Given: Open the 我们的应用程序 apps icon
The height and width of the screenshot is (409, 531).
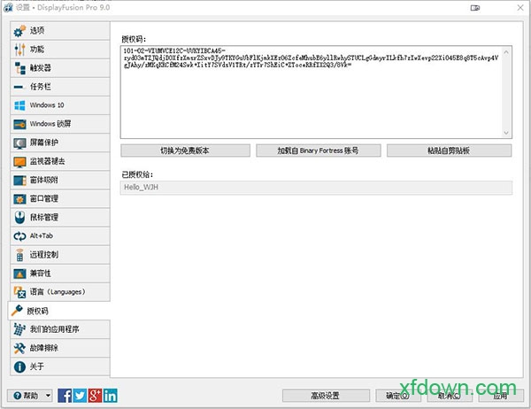Looking at the screenshot, I should click(19, 329).
